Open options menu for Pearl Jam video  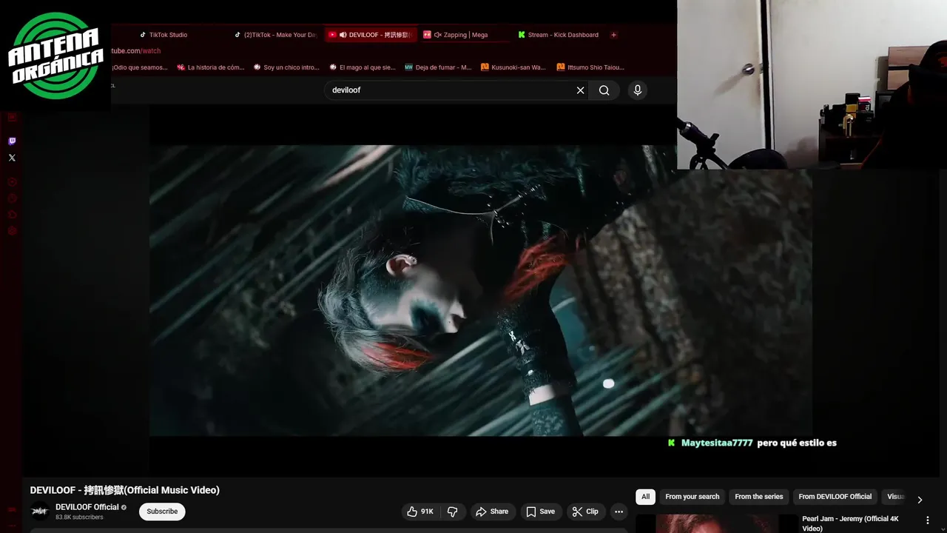point(928,520)
